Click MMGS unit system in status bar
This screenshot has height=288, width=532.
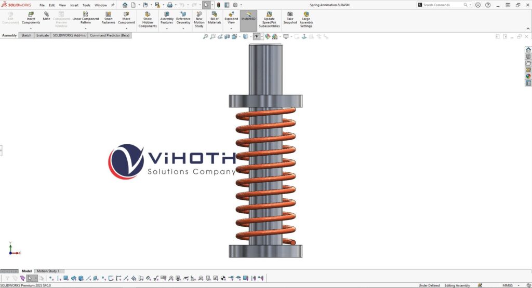pyautogui.click(x=508, y=285)
